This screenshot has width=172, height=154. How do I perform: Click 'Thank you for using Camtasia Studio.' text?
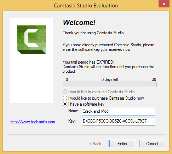click(x=94, y=33)
